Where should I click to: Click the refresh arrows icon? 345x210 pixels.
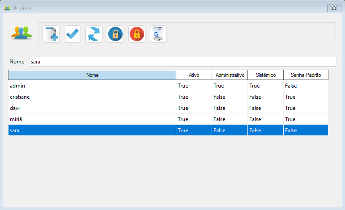pos(94,34)
